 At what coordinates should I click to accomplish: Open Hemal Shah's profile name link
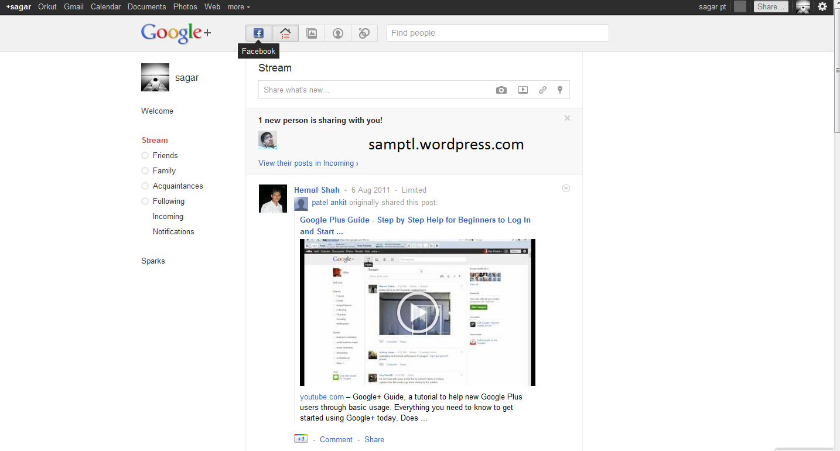317,190
